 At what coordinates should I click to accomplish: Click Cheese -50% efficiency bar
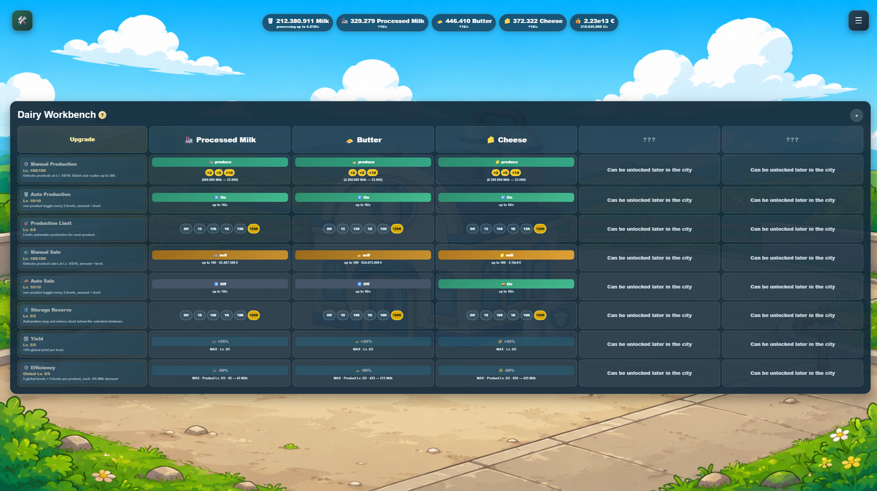pos(506,371)
